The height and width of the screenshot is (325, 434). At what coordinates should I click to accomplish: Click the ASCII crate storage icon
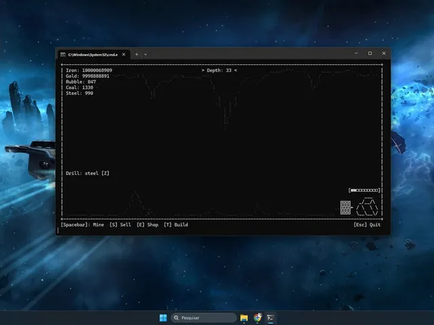(x=345, y=208)
